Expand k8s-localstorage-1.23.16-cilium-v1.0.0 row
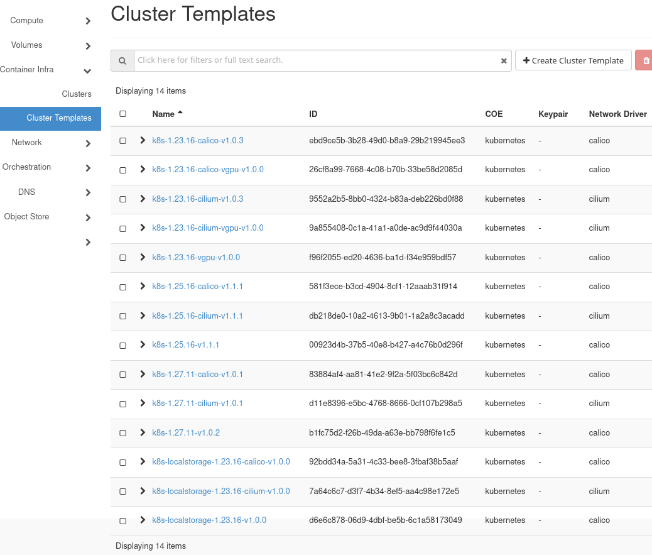652x555 pixels. click(143, 491)
